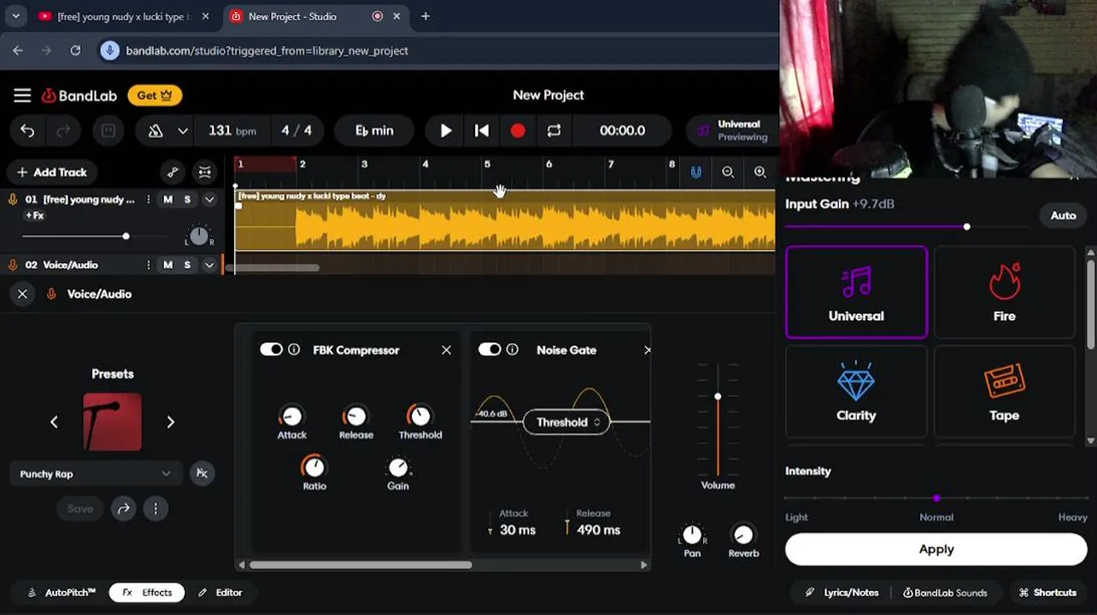1097x615 pixels.
Task: Start playback with the Play button
Action: tap(445, 131)
